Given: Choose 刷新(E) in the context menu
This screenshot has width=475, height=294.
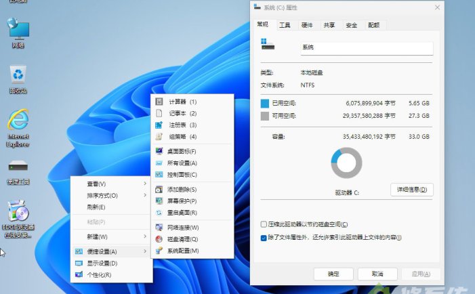Looking at the screenshot, I should point(96,207).
